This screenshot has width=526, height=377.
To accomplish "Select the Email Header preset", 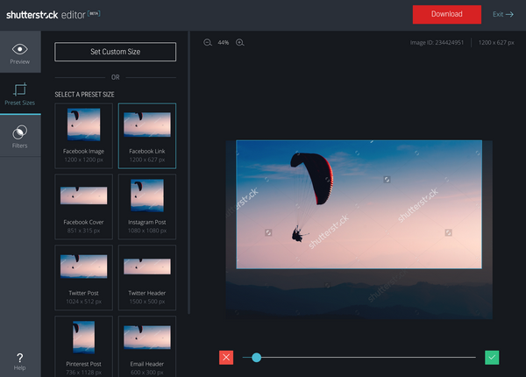I will tap(147, 345).
